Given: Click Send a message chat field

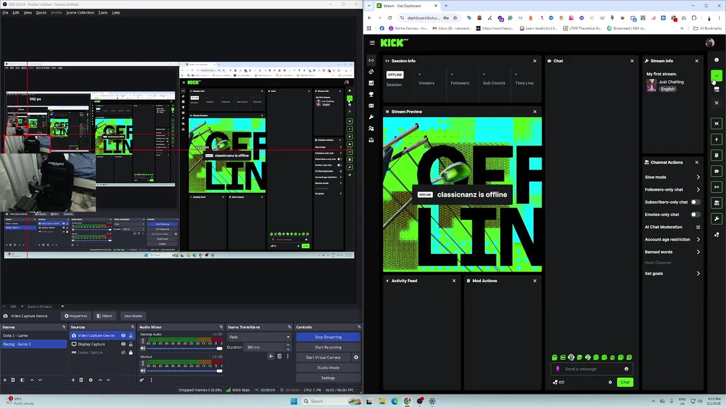Looking at the screenshot, I should 591,369.
